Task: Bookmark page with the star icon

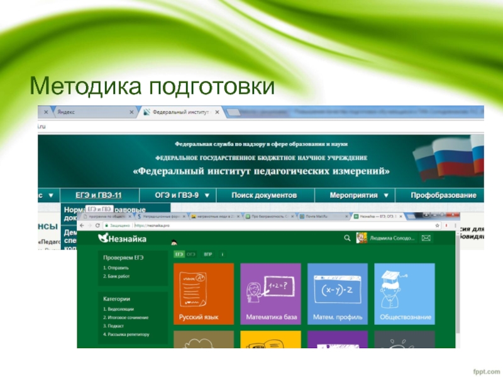Action: tap(437, 224)
